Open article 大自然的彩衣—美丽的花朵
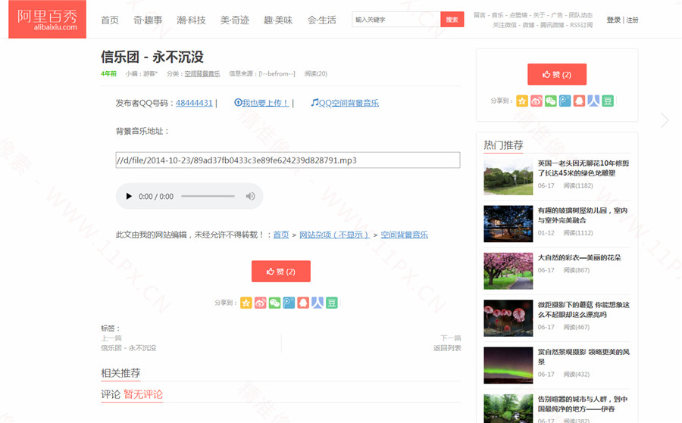 point(580,257)
